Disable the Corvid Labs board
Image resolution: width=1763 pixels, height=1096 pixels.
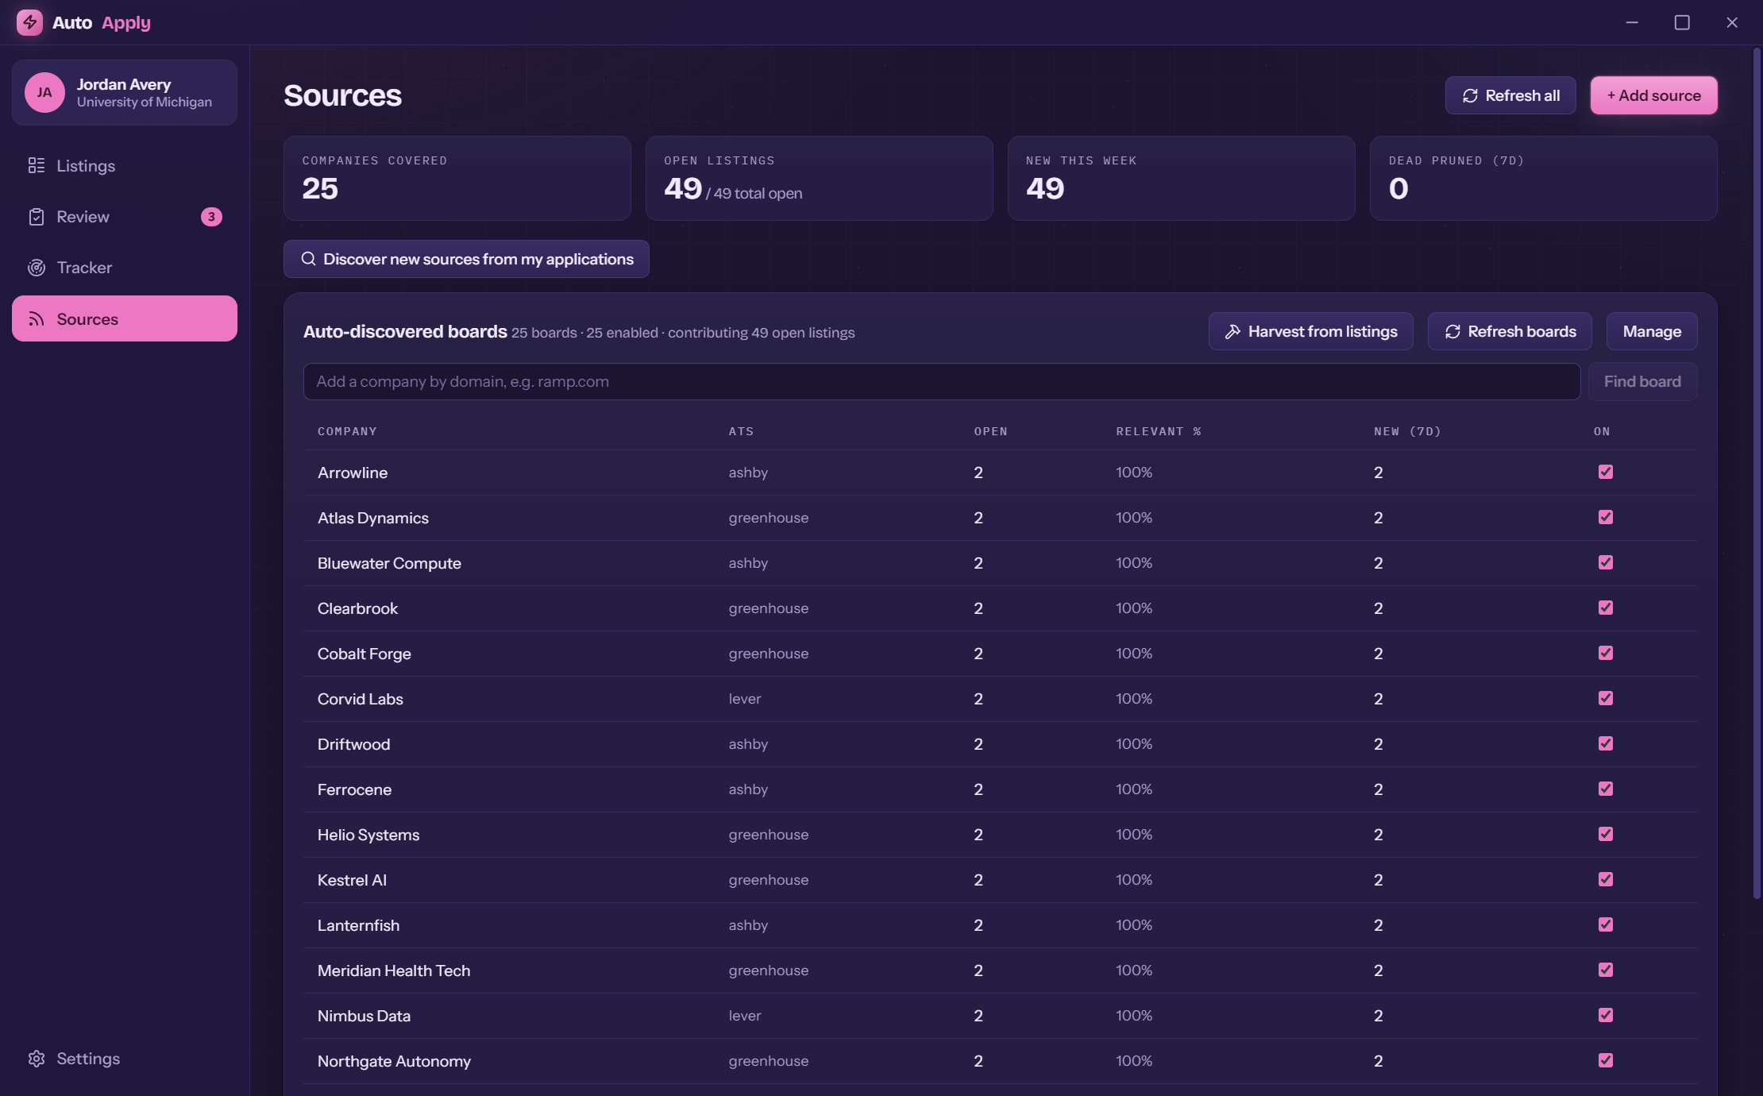[x=1605, y=698]
